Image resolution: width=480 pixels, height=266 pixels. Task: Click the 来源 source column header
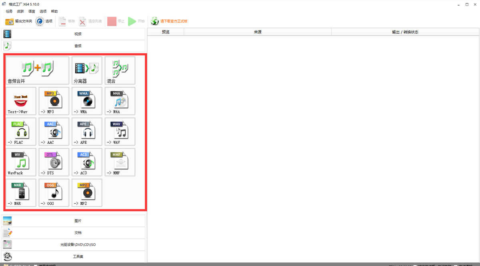click(x=258, y=32)
